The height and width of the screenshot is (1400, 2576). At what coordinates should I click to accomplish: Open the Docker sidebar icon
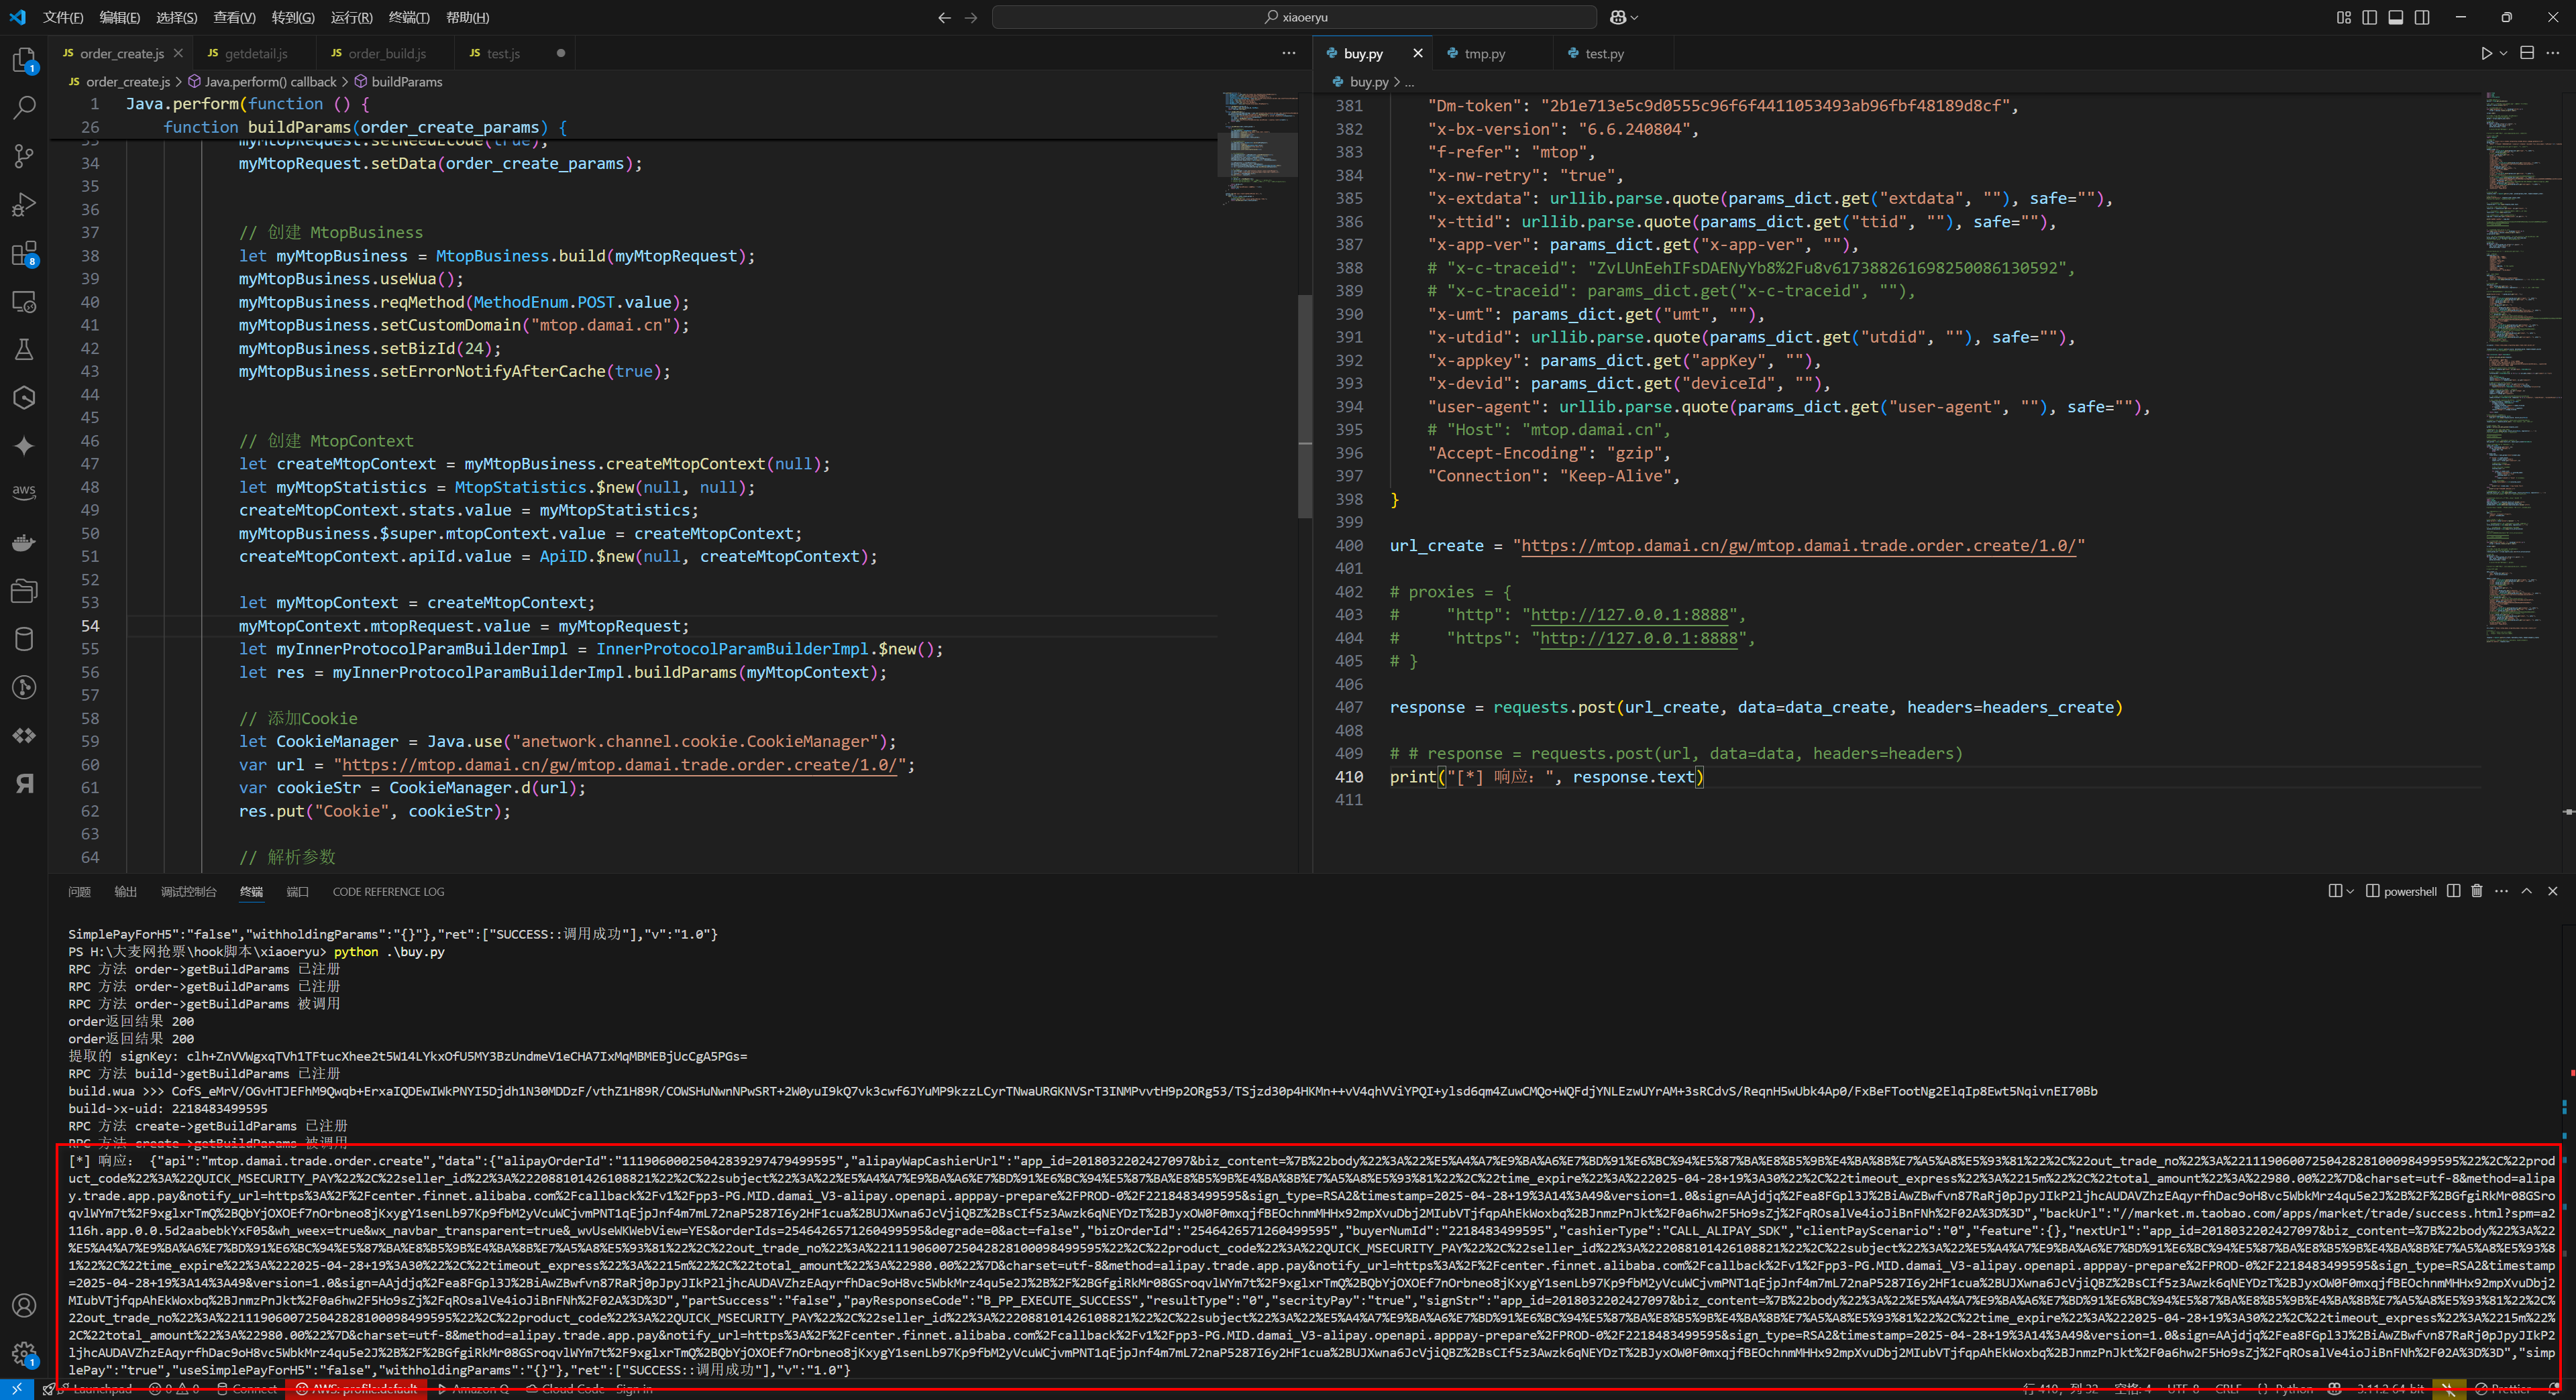[x=24, y=542]
